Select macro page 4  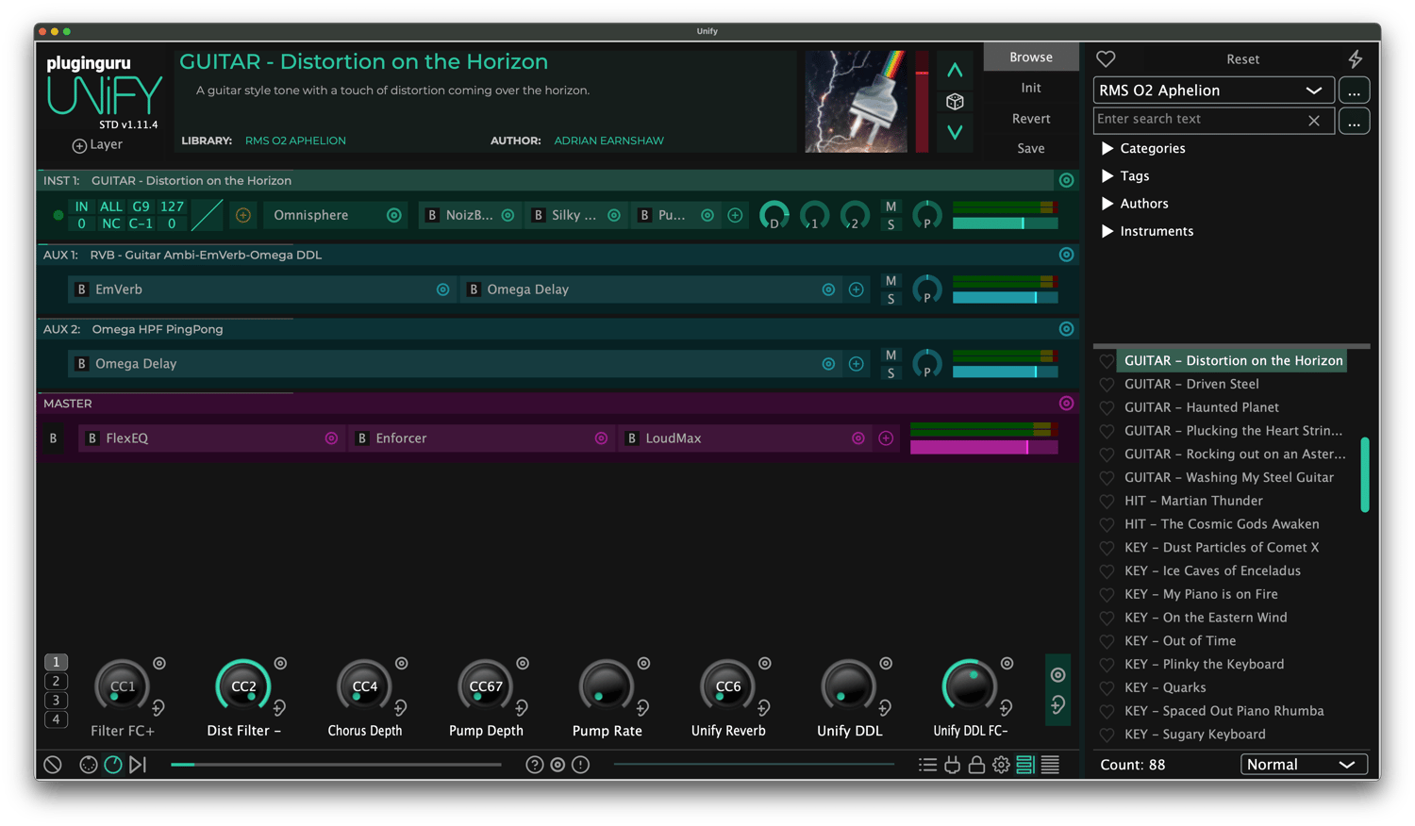click(x=56, y=719)
